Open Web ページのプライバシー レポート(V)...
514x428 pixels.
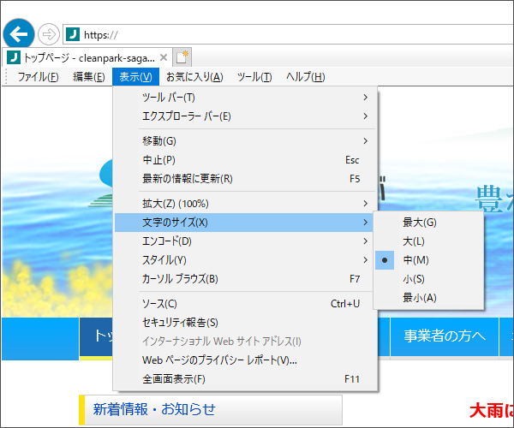point(244,360)
